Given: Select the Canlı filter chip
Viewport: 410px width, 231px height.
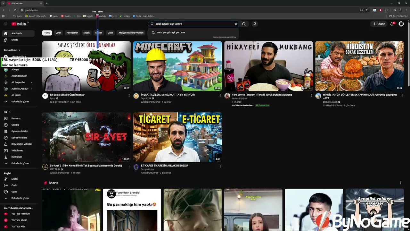Looking at the screenshot, I should coord(110,33).
